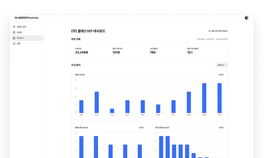This screenshot has width=264, height=158.
Task: Click the 01.07 bar in daily chart
Action: coord(173,106)
